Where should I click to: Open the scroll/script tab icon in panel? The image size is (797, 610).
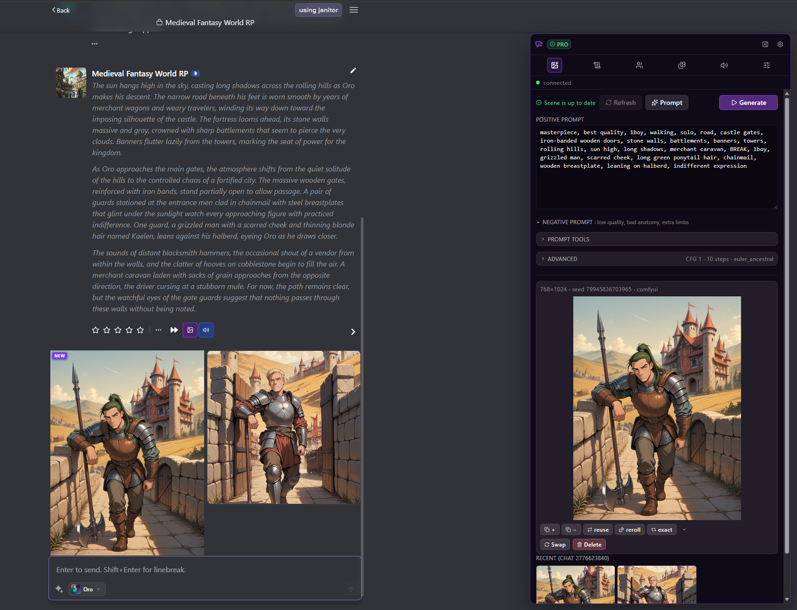tap(597, 65)
